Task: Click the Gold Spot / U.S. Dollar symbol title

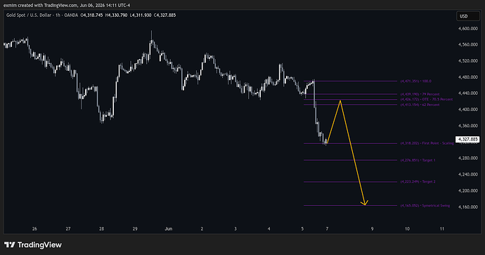Action: (29, 15)
